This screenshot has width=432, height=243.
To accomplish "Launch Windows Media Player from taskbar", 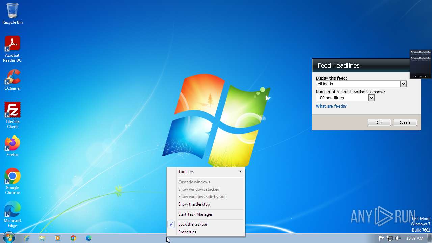I will click(58, 238).
